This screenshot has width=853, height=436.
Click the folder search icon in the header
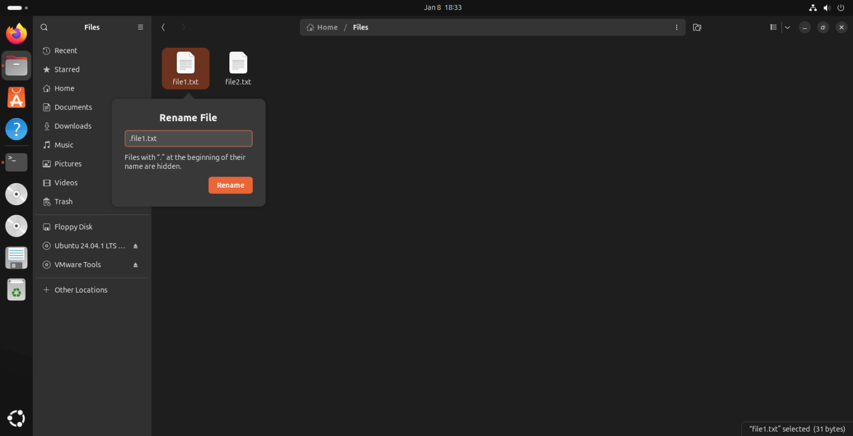click(x=697, y=27)
